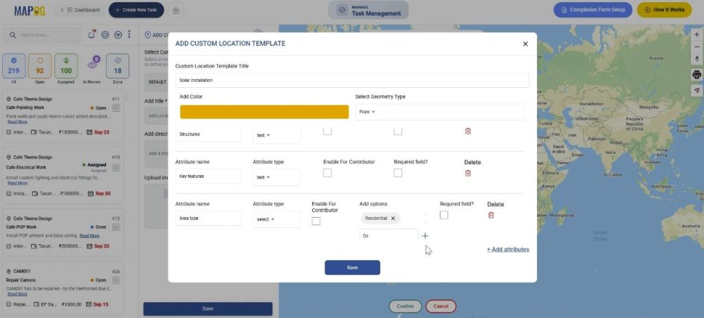Reset map compass orientation
Screen dimensions: 704x318
point(697,59)
